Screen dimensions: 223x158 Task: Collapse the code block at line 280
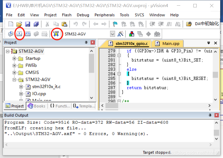click(x=119, y=55)
